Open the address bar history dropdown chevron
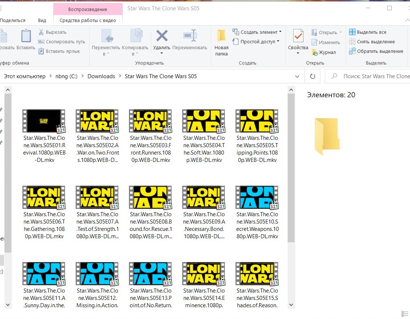The height and width of the screenshot is (319, 410). pos(297,76)
